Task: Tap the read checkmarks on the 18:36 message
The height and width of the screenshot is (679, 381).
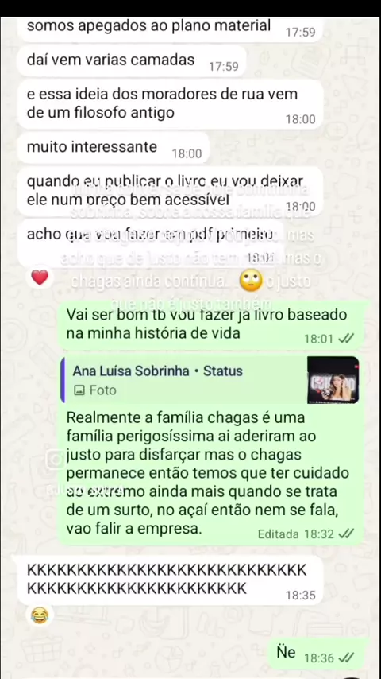Action: point(345,658)
